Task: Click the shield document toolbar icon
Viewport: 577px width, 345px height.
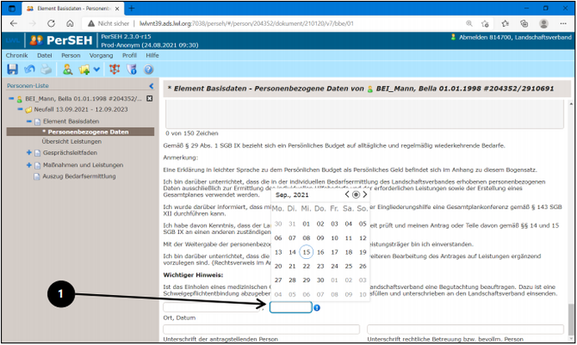Action: (132, 69)
